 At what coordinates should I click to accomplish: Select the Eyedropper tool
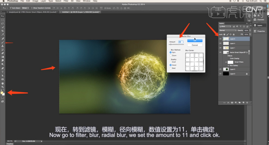pos(2,35)
